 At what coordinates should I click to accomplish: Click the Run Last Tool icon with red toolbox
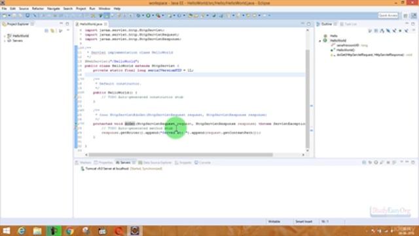[x=158, y=16]
